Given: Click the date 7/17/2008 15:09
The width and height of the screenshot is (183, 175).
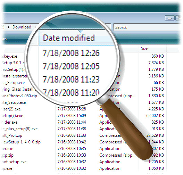Looking at the screenshot, I should pyautogui.click(x=72, y=116).
